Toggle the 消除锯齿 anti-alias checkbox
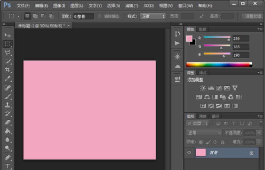The width and height of the screenshot is (265, 170). tap(99, 16)
